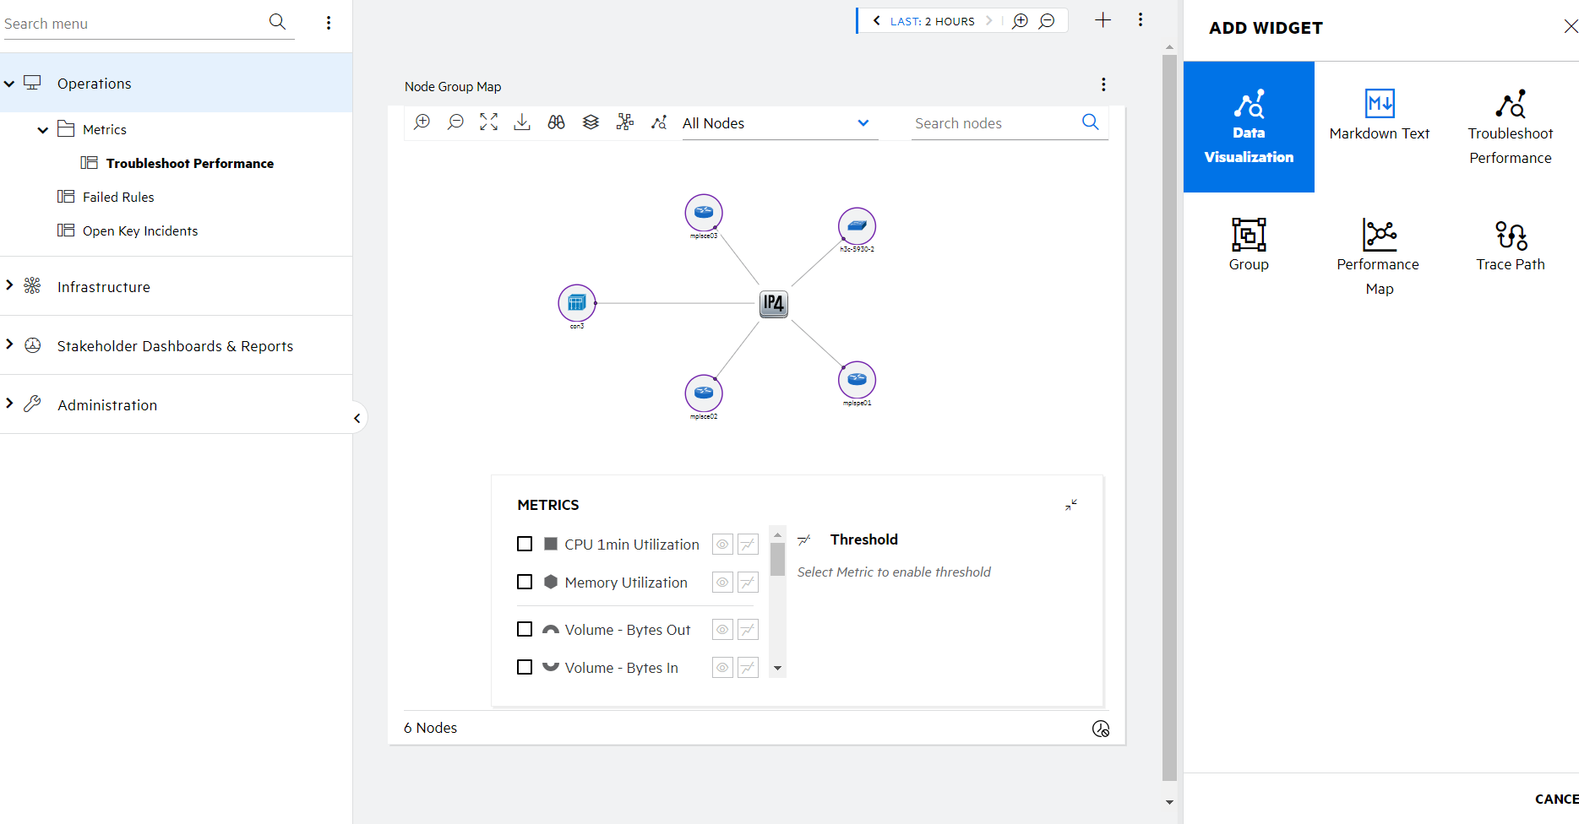Image resolution: width=1579 pixels, height=824 pixels.
Task: Toggle threshold for Volume - Bytes In
Action: coord(748,668)
